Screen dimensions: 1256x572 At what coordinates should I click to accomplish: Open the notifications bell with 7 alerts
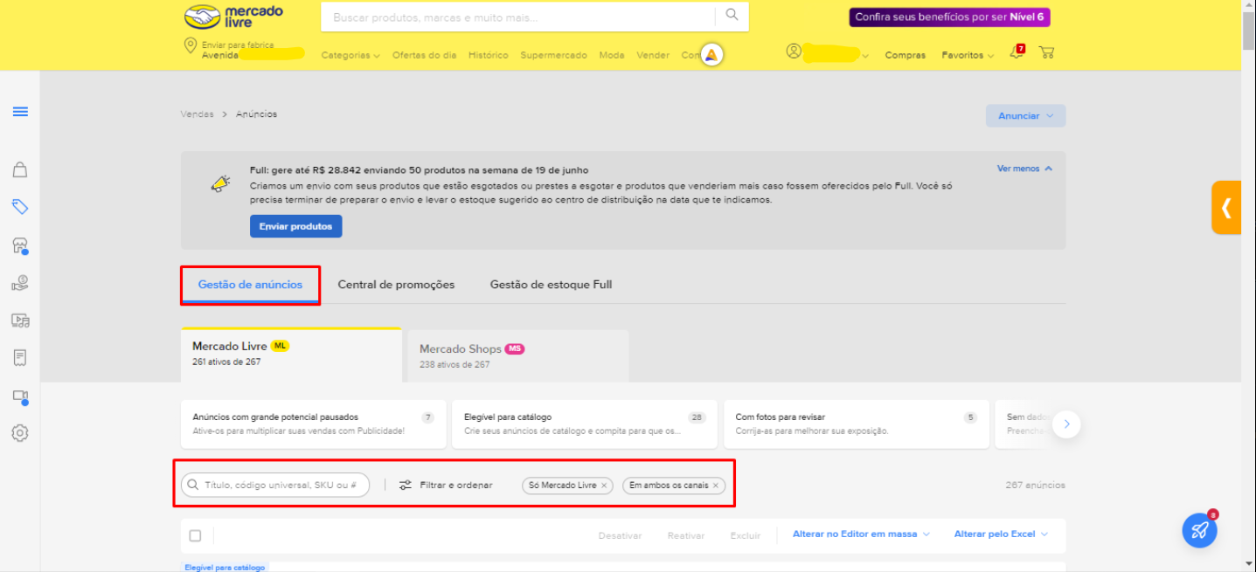click(1015, 53)
